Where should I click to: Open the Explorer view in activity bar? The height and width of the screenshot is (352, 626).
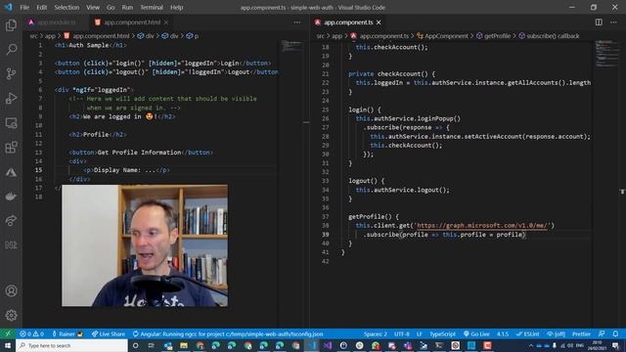(11, 25)
